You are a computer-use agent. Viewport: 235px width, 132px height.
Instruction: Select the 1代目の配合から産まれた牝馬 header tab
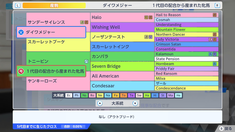pyautogui.click(x=181, y=5)
